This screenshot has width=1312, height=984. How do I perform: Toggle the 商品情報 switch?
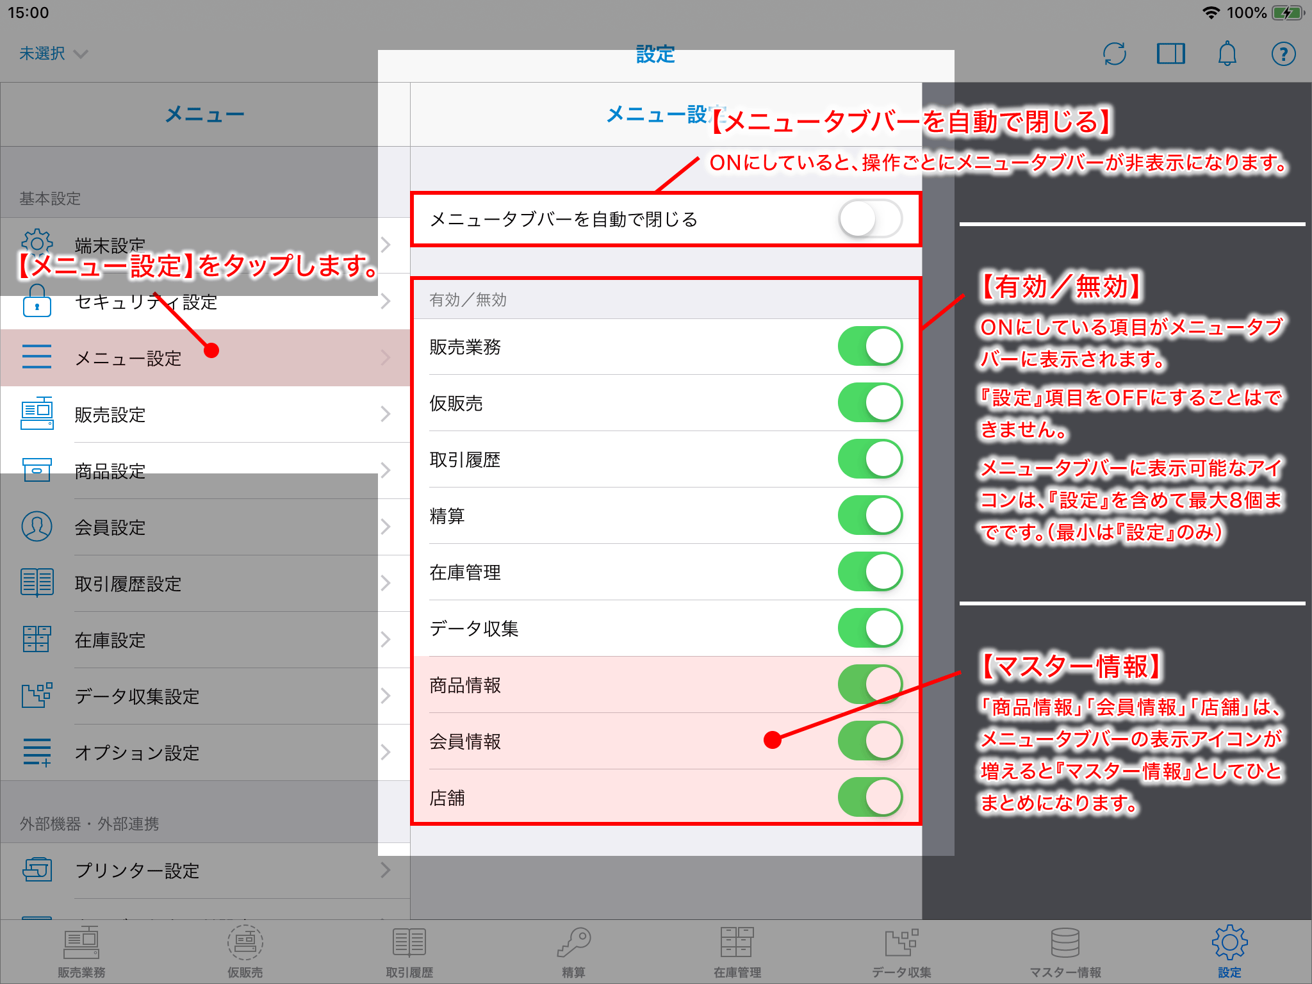coord(871,684)
